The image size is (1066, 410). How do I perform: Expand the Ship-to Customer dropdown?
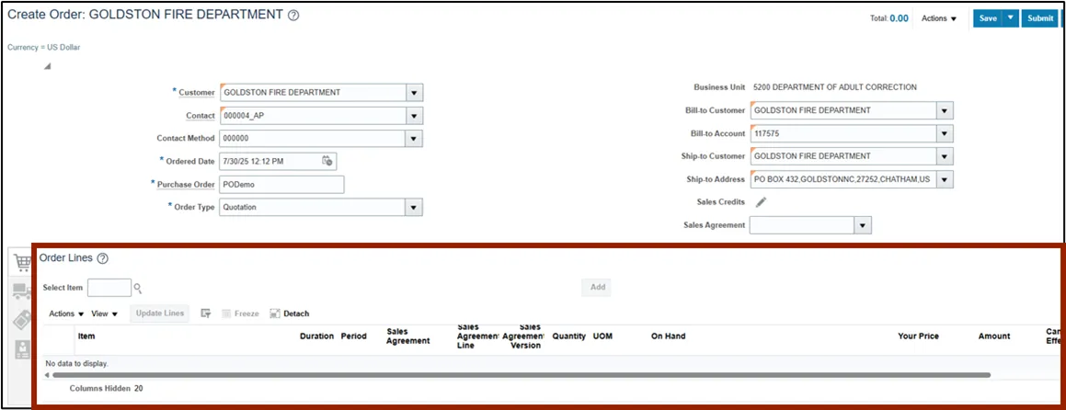pos(945,156)
